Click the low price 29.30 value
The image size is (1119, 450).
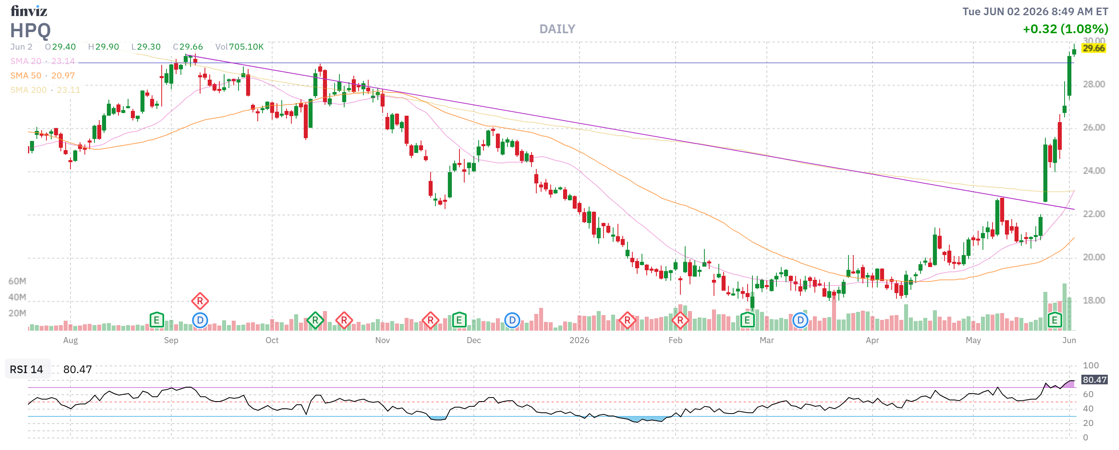pos(148,46)
